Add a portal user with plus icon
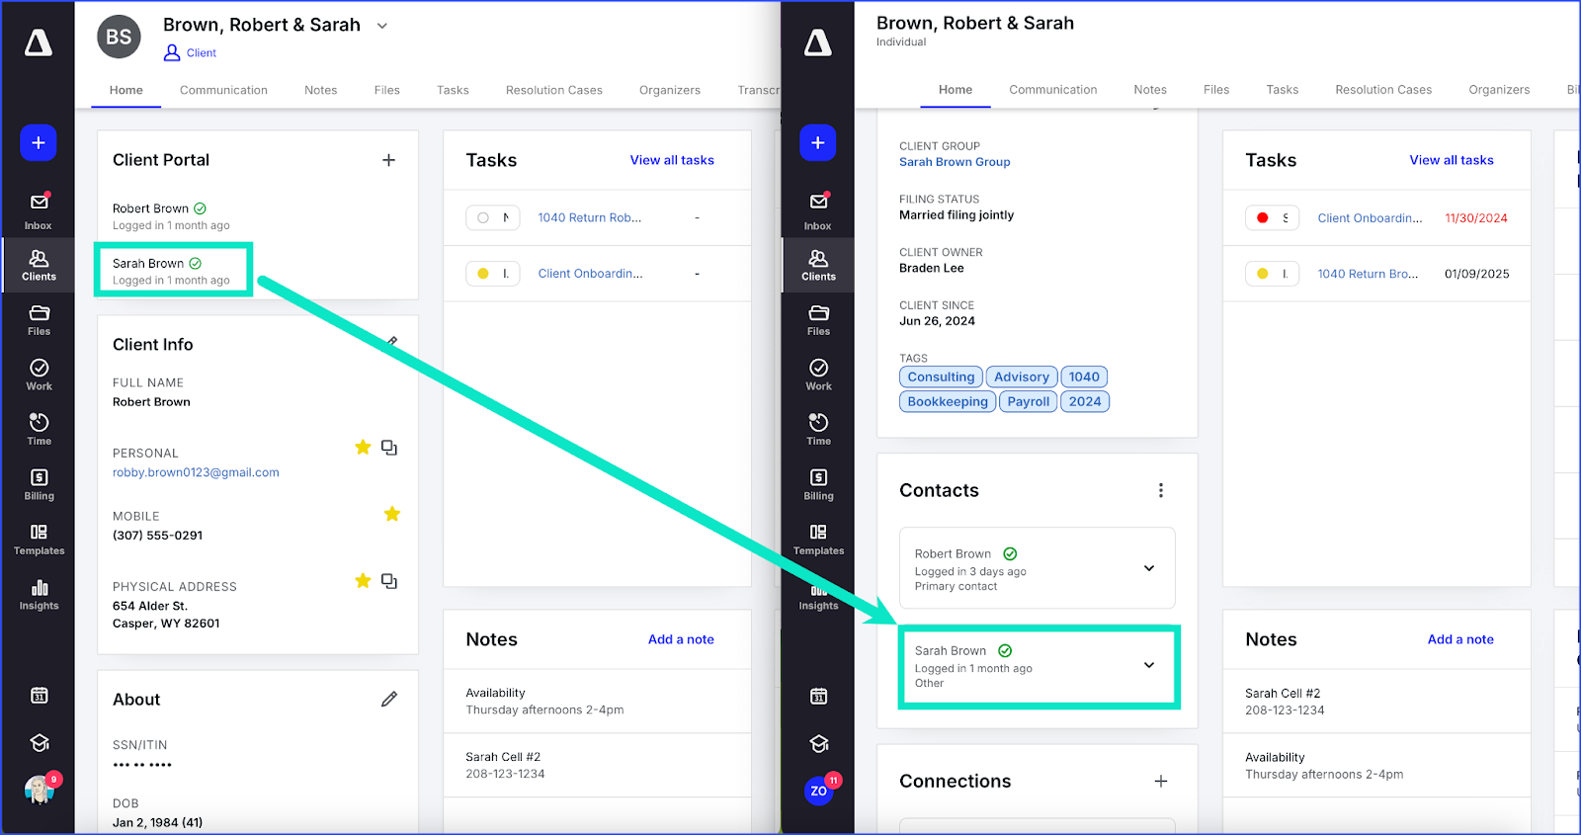 (x=389, y=160)
